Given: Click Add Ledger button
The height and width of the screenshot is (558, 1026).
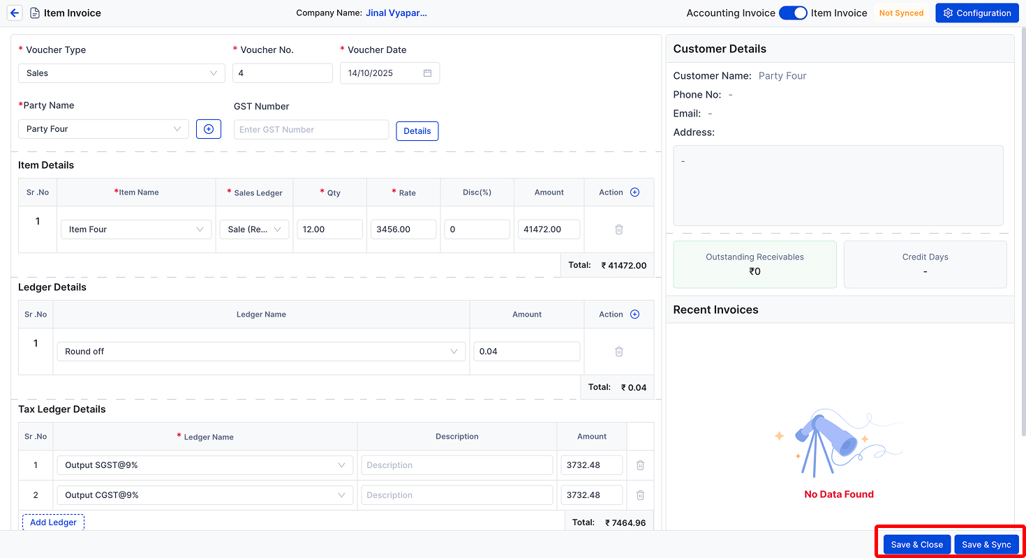Looking at the screenshot, I should pos(53,522).
